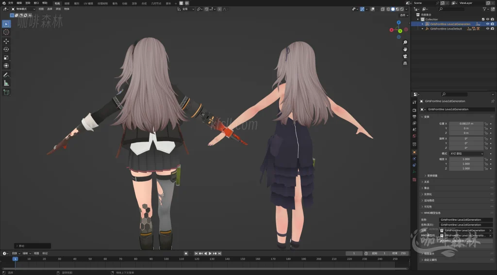The height and width of the screenshot is (275, 497).
Task: Switch to rendered viewport shading
Action: [x=402, y=9]
